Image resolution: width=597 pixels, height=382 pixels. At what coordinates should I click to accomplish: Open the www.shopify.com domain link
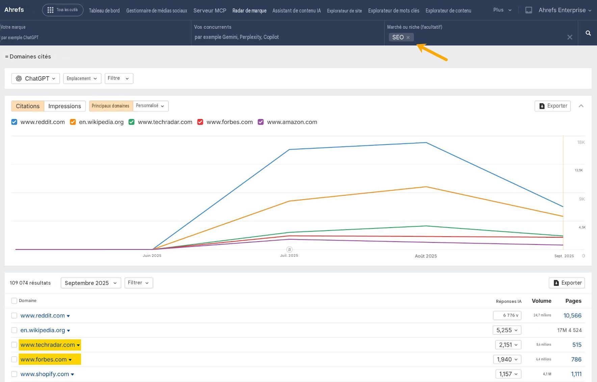coord(45,374)
